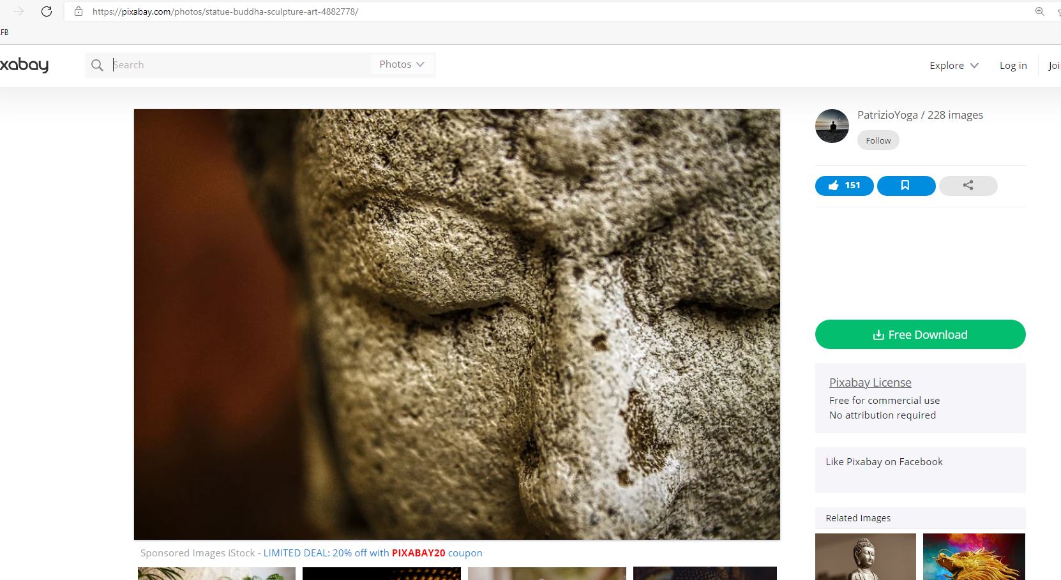Screen dimensions: 1061x580
Task: Click the Join link
Action: (1054, 65)
